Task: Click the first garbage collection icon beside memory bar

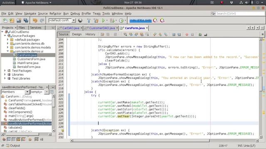Action: [155, 20]
